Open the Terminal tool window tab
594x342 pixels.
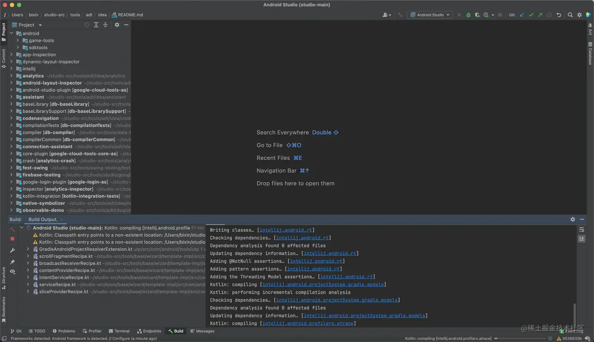tap(119, 331)
